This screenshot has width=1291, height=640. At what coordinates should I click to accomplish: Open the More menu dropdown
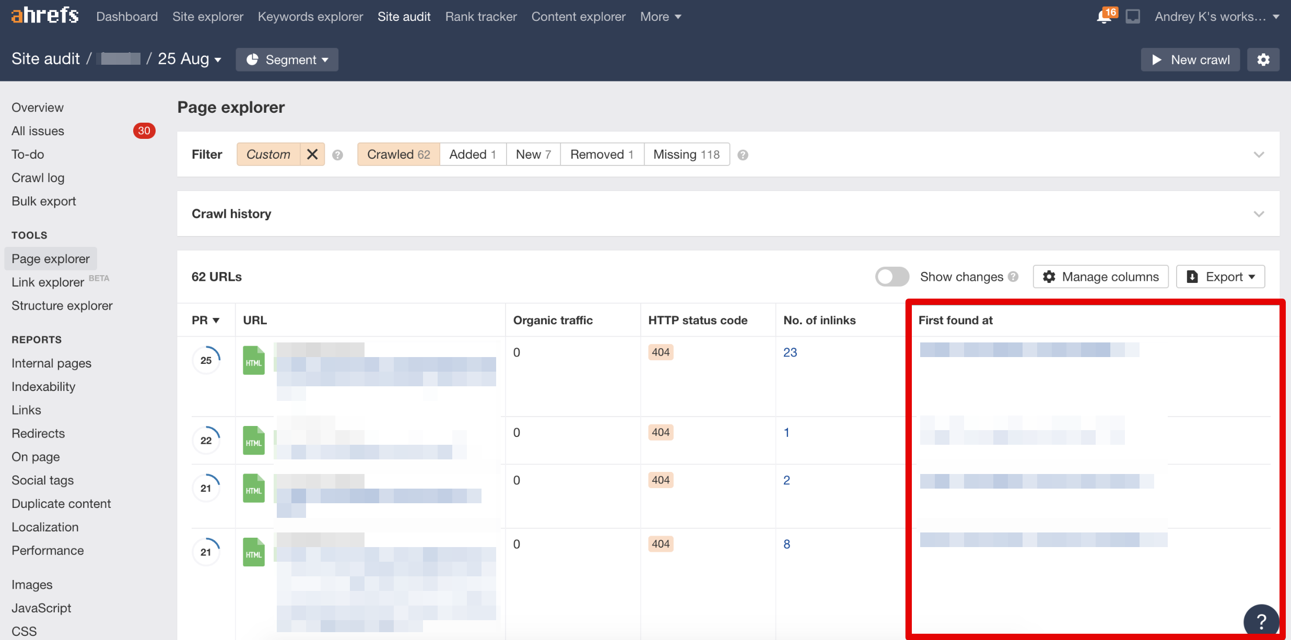pyautogui.click(x=661, y=17)
